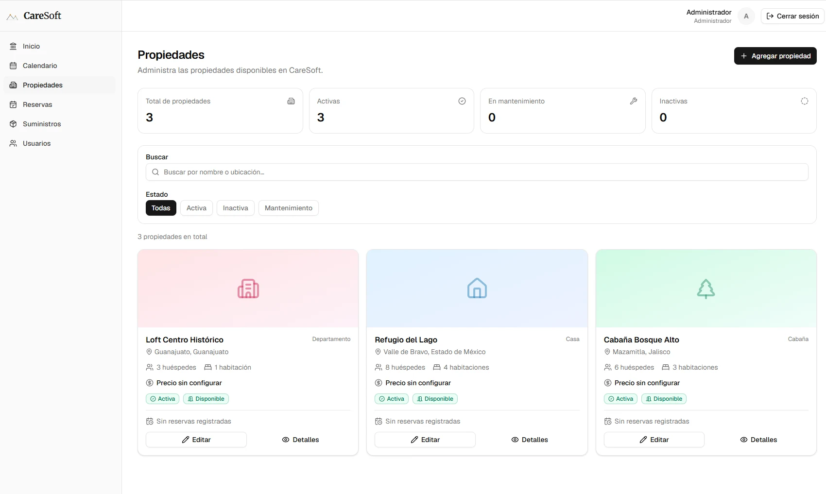Screen dimensions: 826x494
Task: Click the dollar icon in Refugio del Lago card
Action: click(x=379, y=383)
